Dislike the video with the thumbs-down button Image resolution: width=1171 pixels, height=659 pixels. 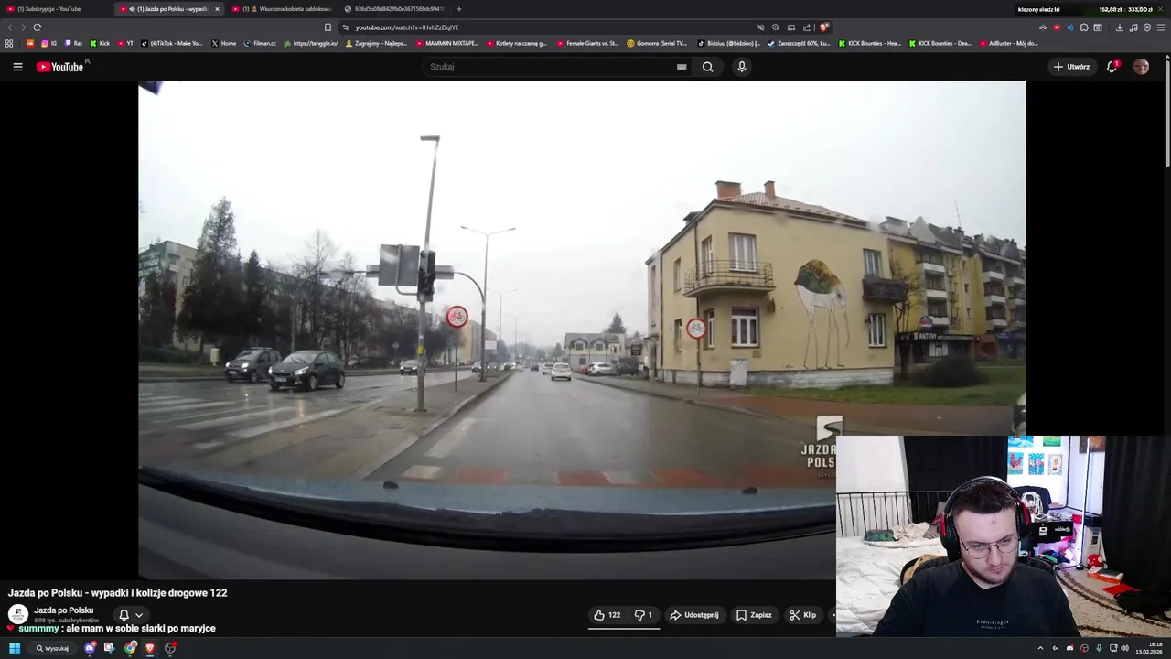(x=644, y=615)
